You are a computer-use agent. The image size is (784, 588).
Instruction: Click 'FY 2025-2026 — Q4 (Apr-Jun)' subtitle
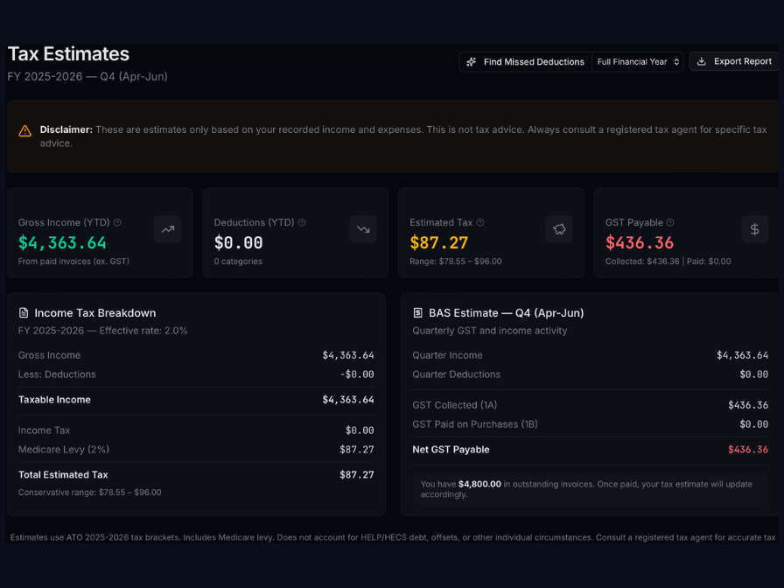tap(87, 76)
